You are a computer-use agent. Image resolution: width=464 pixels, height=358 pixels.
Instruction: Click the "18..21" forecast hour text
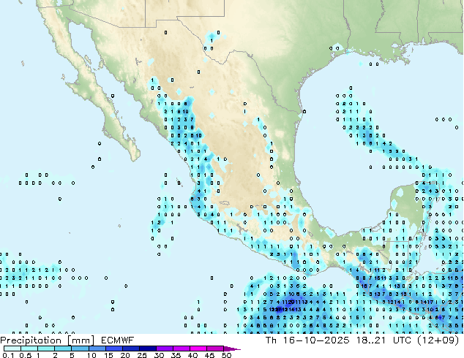click(371, 340)
